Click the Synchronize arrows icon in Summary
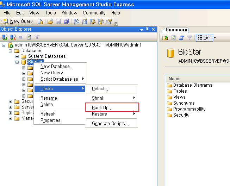Screen dimensions: 230x186 click(181, 38)
